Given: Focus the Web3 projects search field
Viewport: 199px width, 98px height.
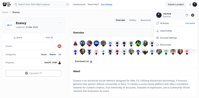Looking at the screenshot, I should coord(42,4).
